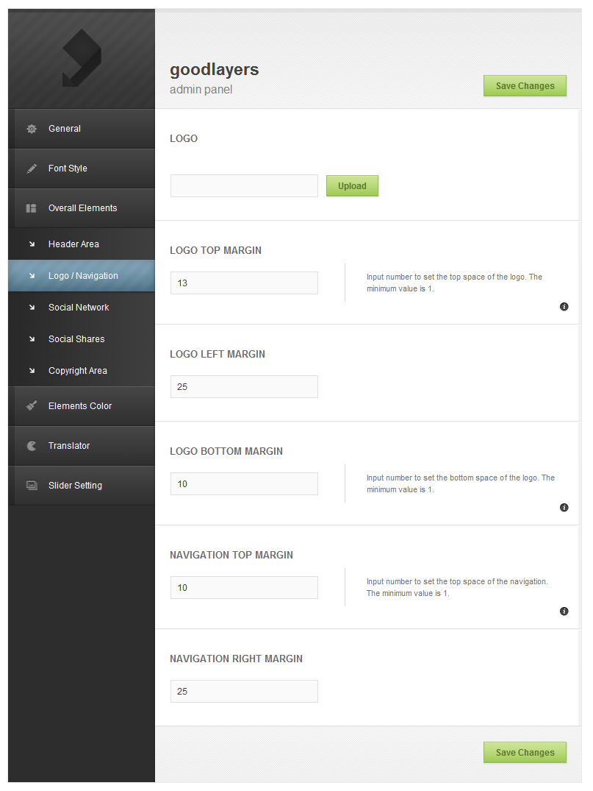Click info icon for Logo Bottom Margin

564,508
